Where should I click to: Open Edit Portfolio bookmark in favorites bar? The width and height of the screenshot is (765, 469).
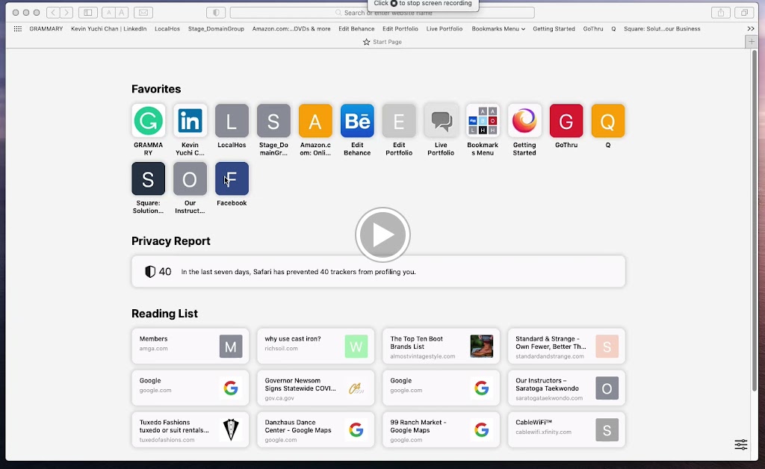pos(400,29)
